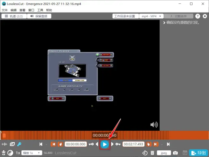
Task: Open the zoom 1x dropdown
Action: (32, 153)
